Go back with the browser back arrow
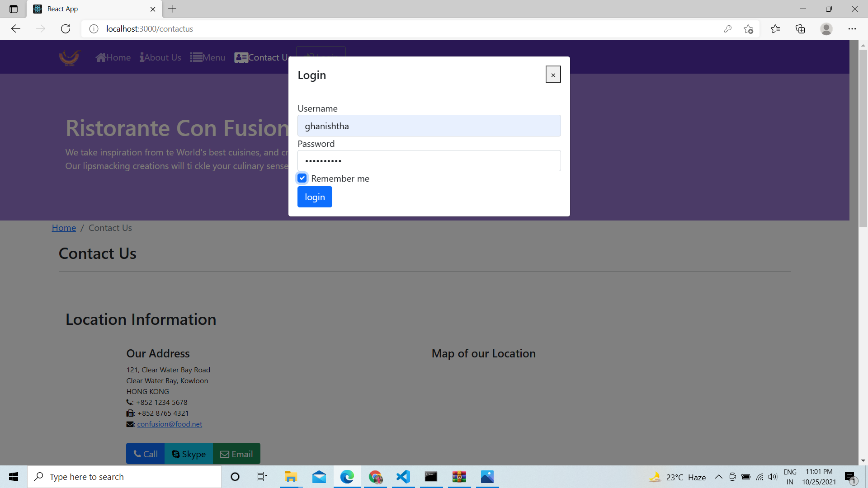 pos(16,29)
